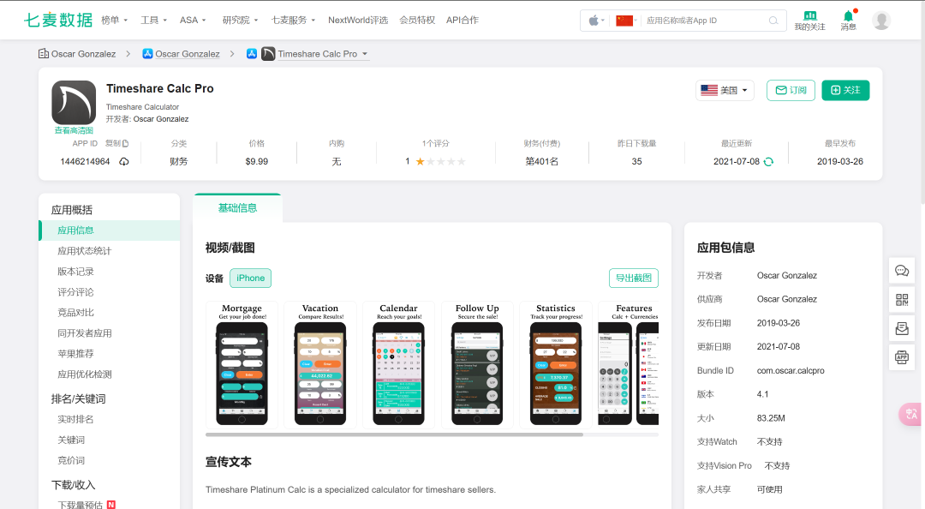Open the Follow Up screenshot thumbnail
925x509 pixels.
pos(477,365)
